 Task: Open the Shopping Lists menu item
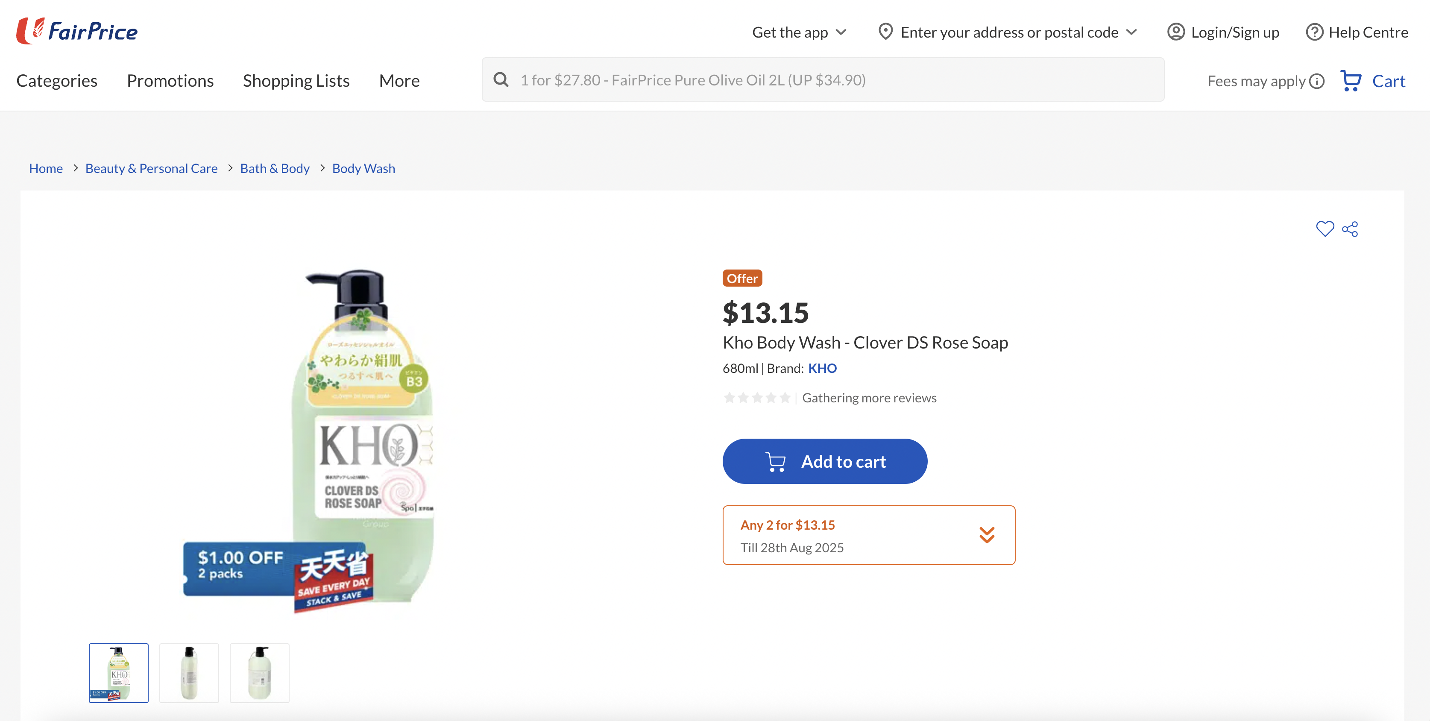coord(296,81)
